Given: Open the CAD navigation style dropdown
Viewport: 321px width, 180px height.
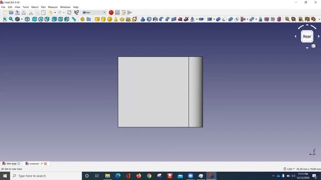Looking at the screenshot, I should coord(289,169).
